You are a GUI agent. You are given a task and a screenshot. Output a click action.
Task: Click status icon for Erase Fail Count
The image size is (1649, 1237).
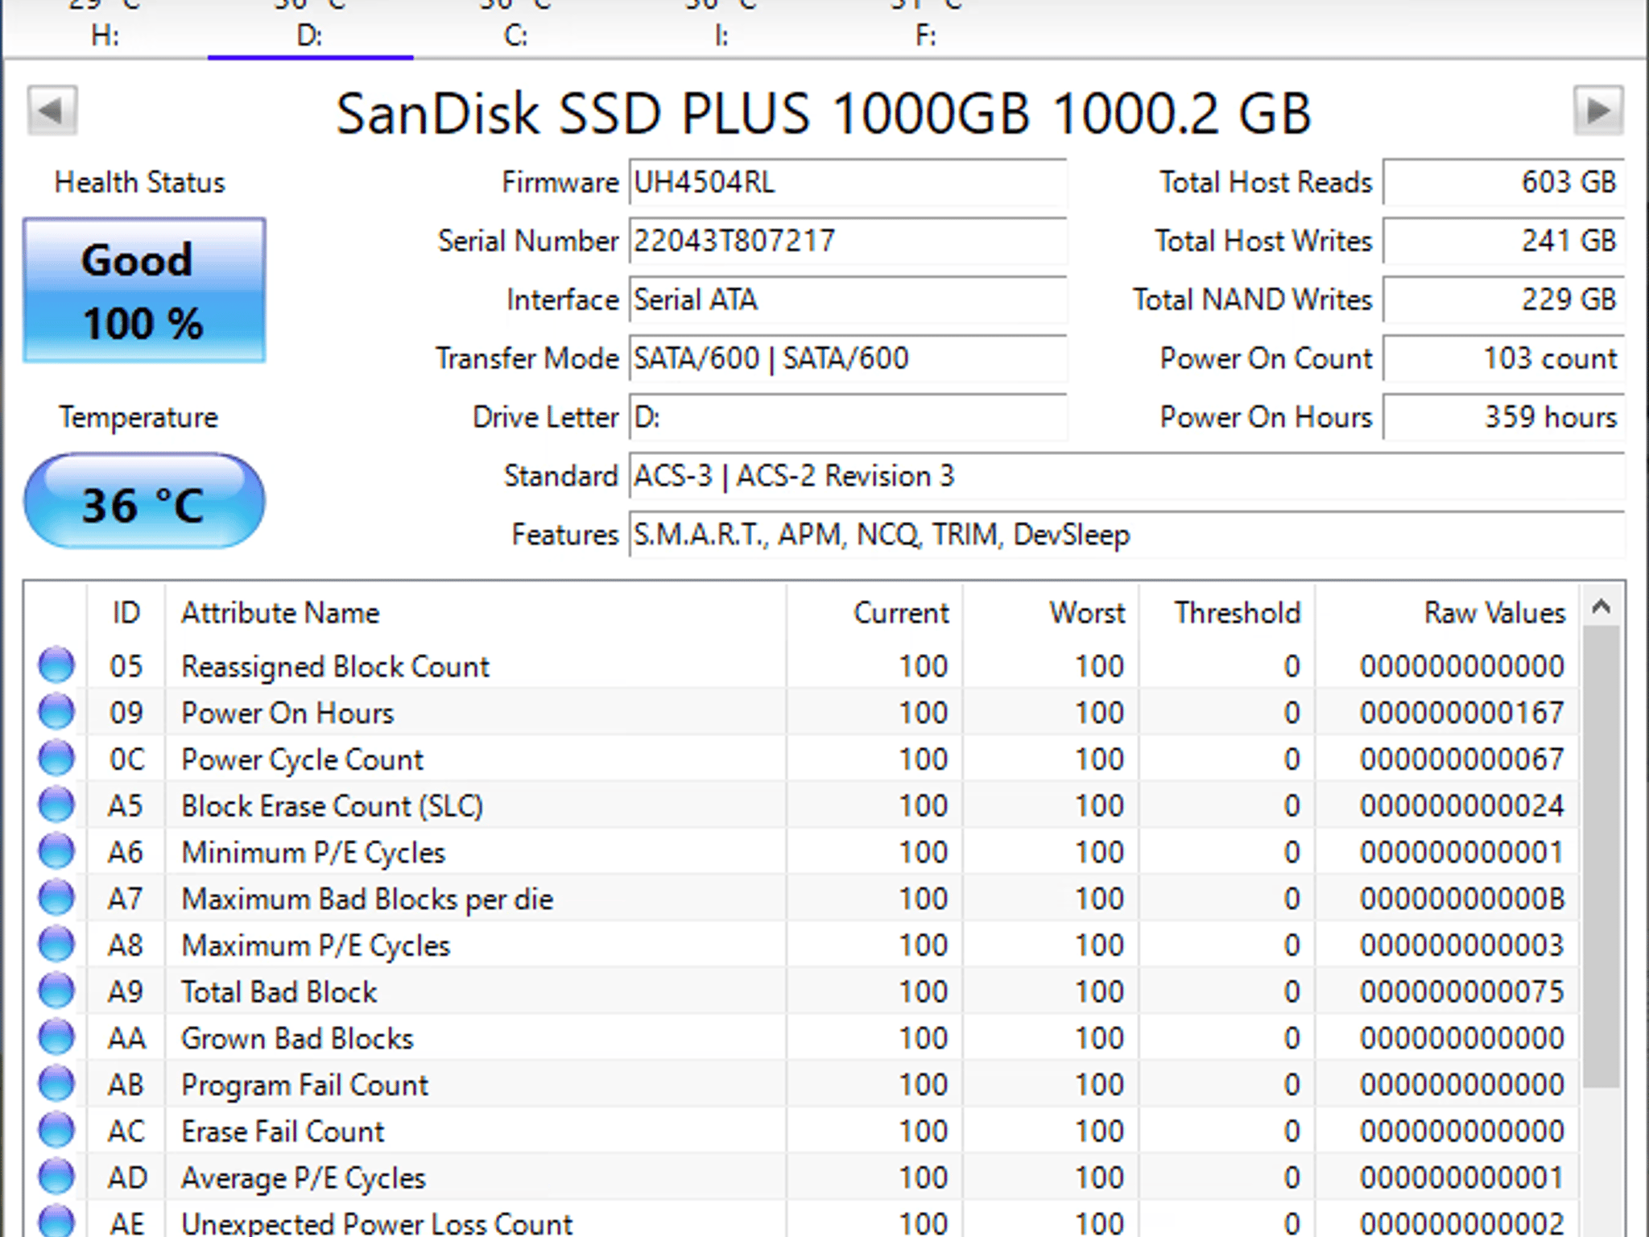[x=56, y=1131]
